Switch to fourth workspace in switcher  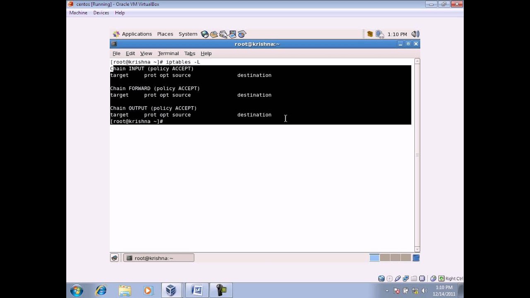click(x=406, y=258)
